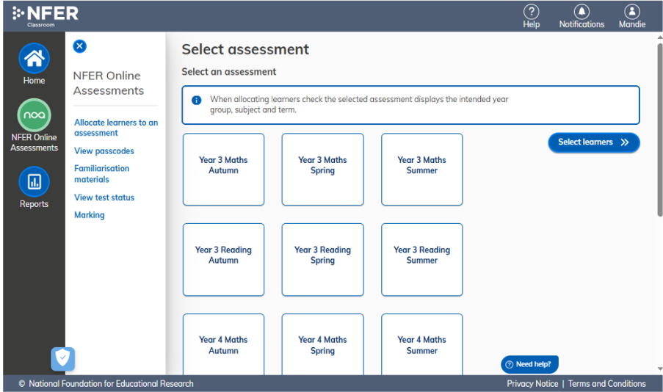This screenshot has width=663, height=392.
Task: Open Marking link
Action: pyautogui.click(x=90, y=215)
